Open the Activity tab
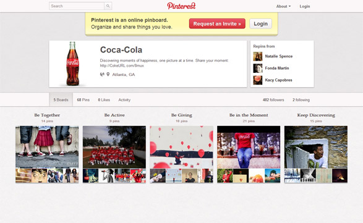 tap(124, 99)
